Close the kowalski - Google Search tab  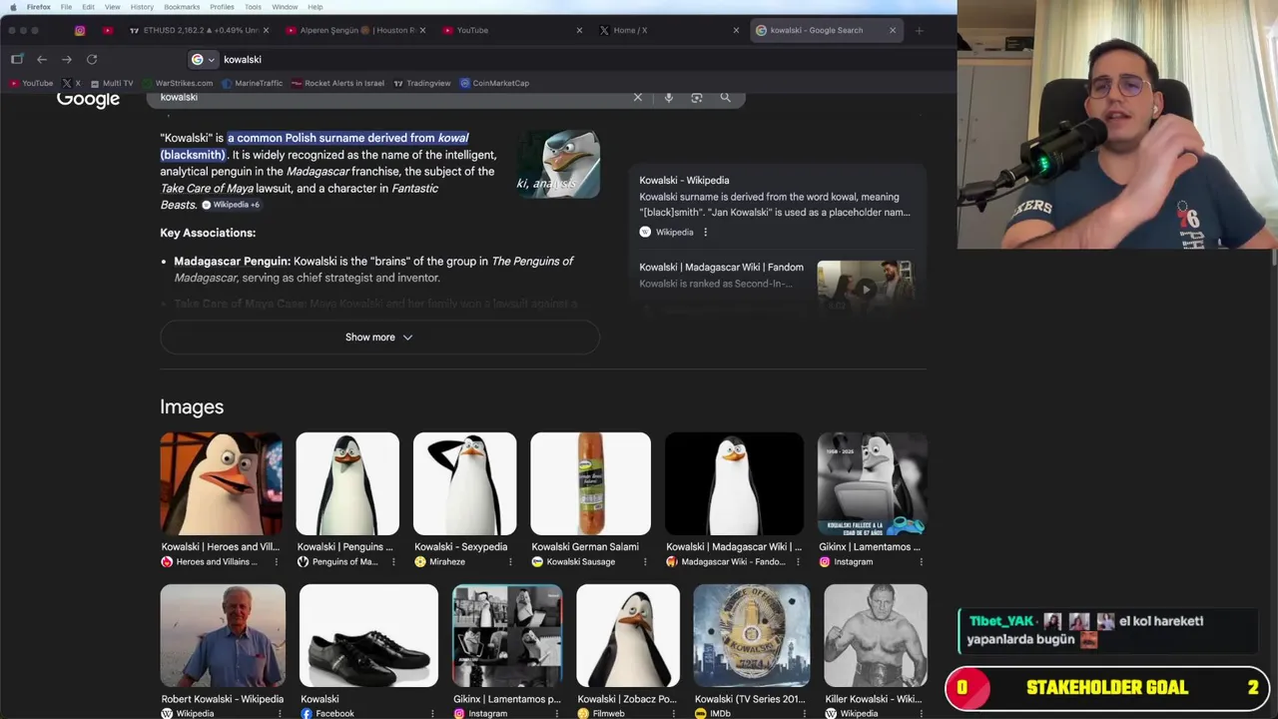[893, 30]
